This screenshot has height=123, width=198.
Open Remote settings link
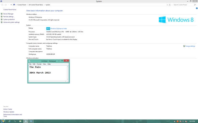8,17
